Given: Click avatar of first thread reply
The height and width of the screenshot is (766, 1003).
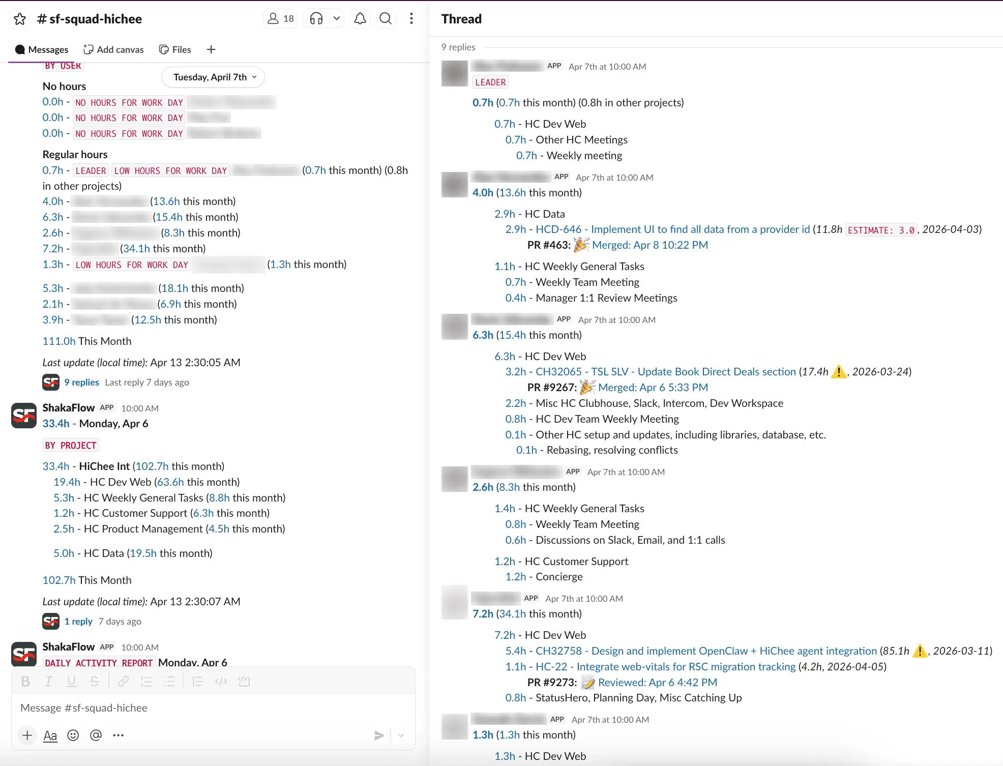Looking at the screenshot, I should coord(455,73).
